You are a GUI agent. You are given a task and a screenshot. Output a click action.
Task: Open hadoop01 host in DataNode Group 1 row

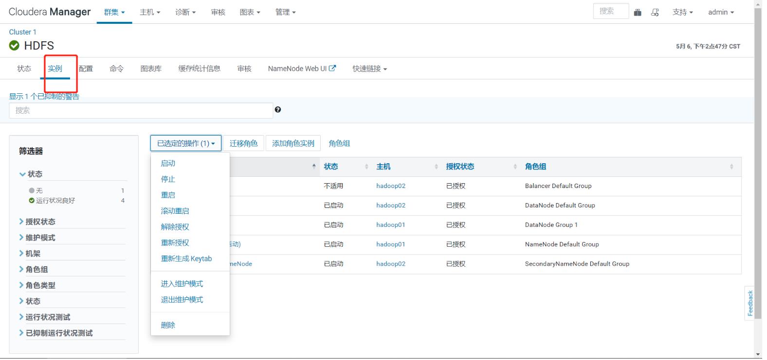tap(391, 225)
